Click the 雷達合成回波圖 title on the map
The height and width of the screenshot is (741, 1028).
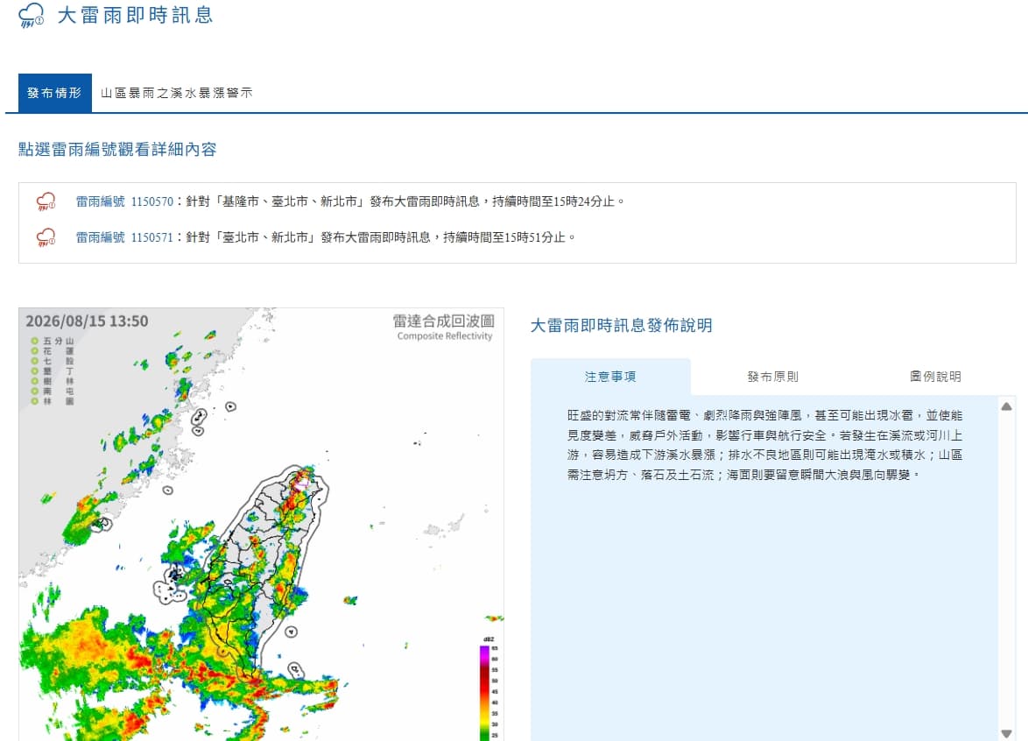point(444,321)
